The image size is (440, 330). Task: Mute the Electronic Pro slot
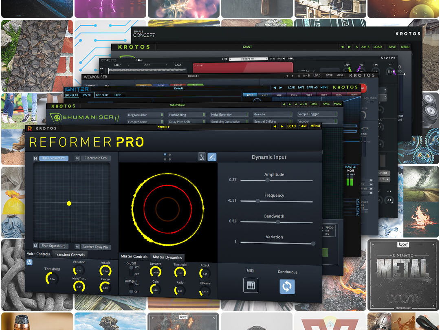pos(77,158)
